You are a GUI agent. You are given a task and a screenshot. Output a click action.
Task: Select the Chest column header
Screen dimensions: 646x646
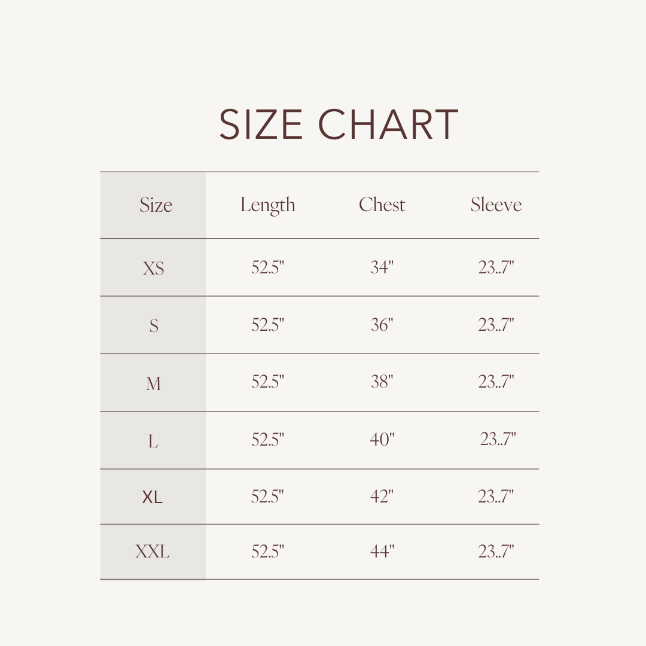pyautogui.click(x=382, y=205)
